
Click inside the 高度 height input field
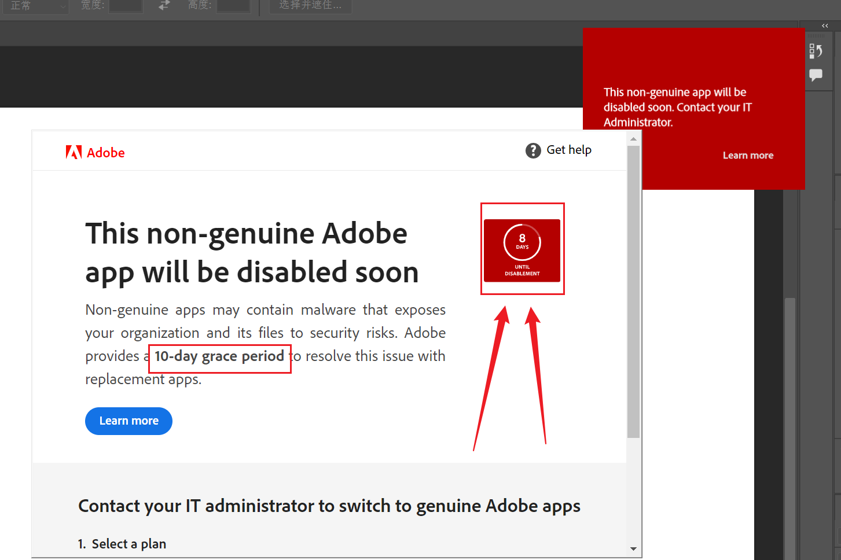[233, 6]
